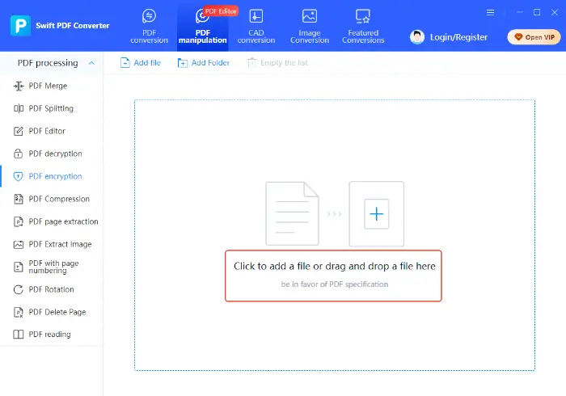
Task: Click the Add file button
Action: (140, 63)
